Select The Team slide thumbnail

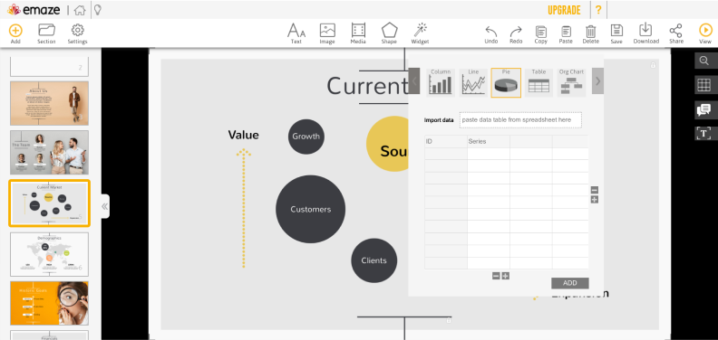click(x=50, y=152)
